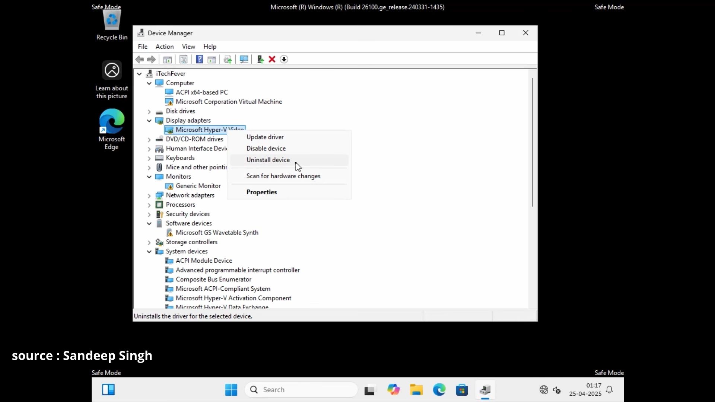The height and width of the screenshot is (402, 715).
Task: Click the down-arrow circle toolbar icon
Action: click(x=284, y=59)
